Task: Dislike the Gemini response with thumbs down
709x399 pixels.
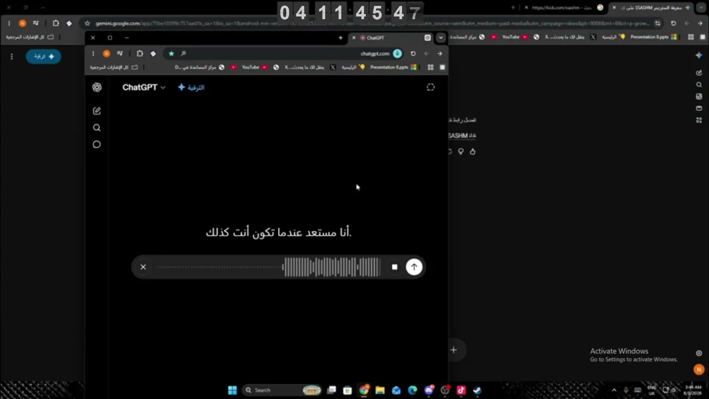Action: pyautogui.click(x=461, y=151)
